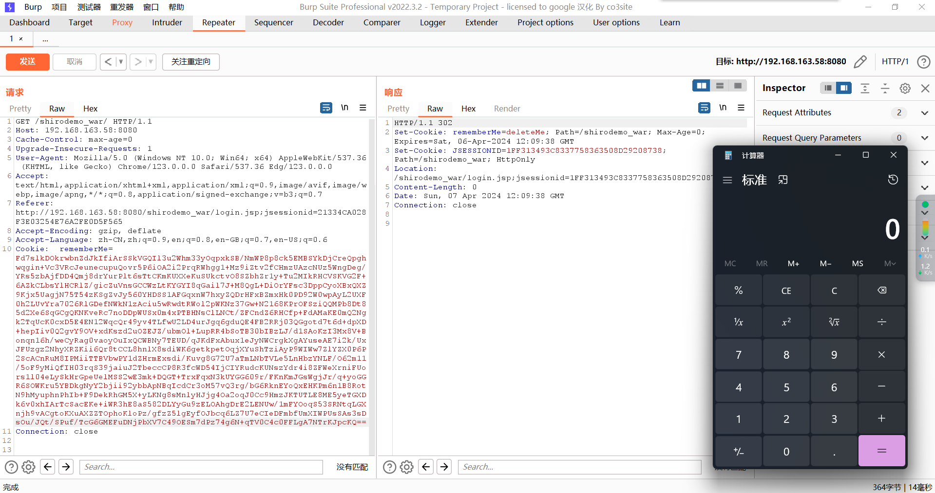Click Calculator CE button
935x493 pixels.
pos(786,290)
